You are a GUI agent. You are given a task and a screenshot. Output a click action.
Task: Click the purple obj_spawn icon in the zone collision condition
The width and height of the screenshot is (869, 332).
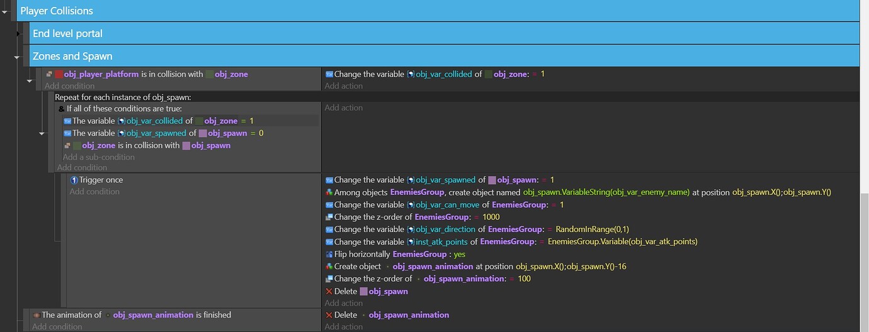186,146
